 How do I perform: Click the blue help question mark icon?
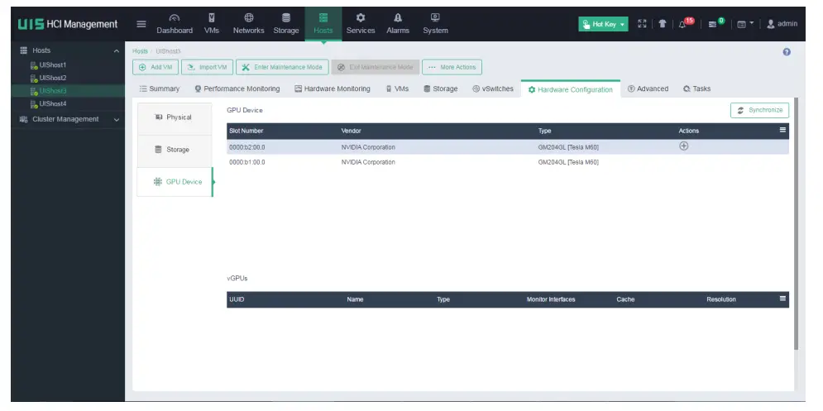point(787,52)
